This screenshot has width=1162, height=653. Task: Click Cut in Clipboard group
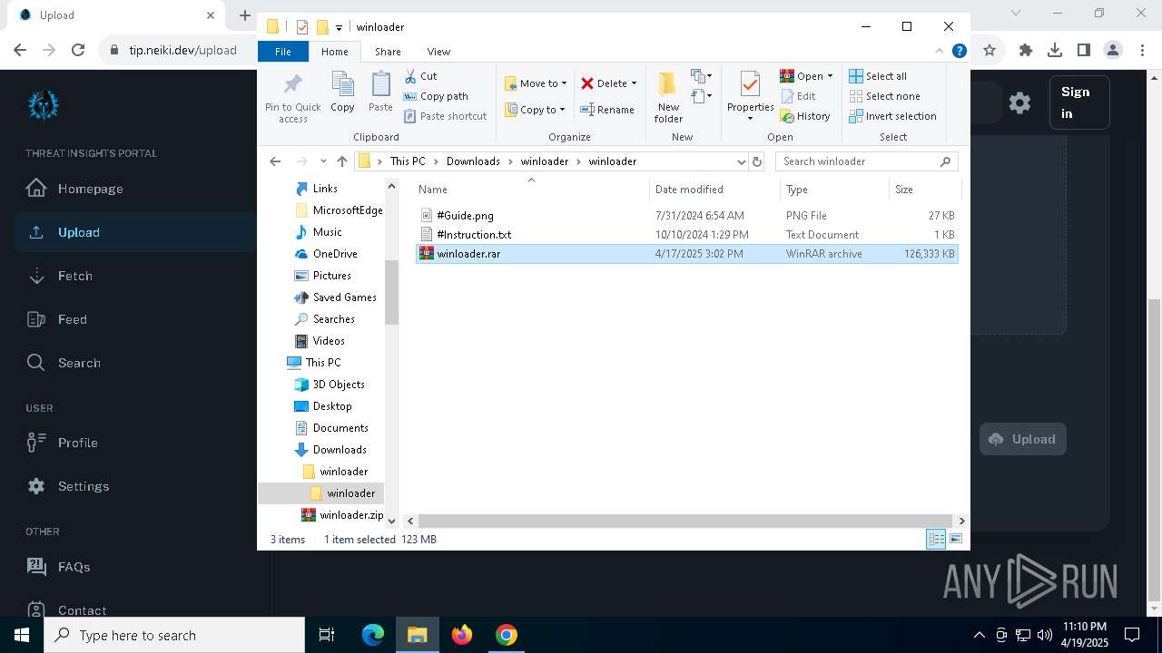tap(419, 76)
